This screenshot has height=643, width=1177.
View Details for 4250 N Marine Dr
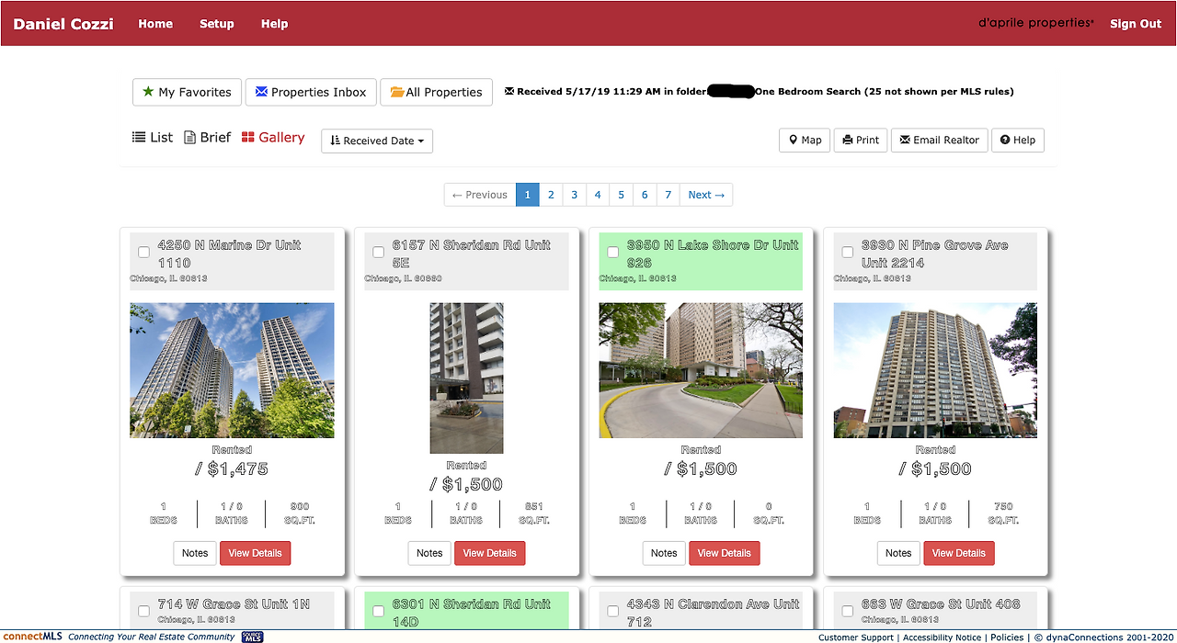(256, 553)
